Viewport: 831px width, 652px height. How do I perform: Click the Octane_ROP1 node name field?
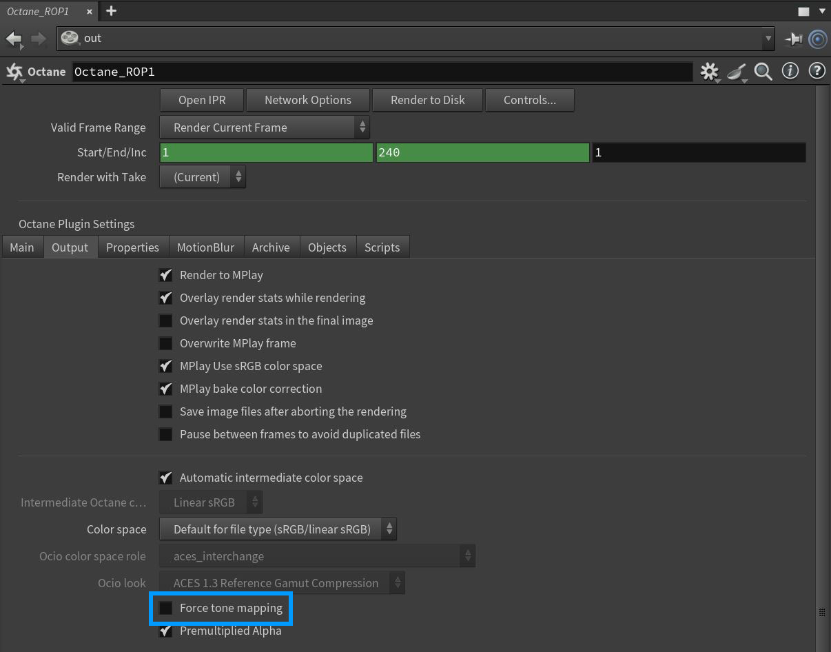(382, 72)
